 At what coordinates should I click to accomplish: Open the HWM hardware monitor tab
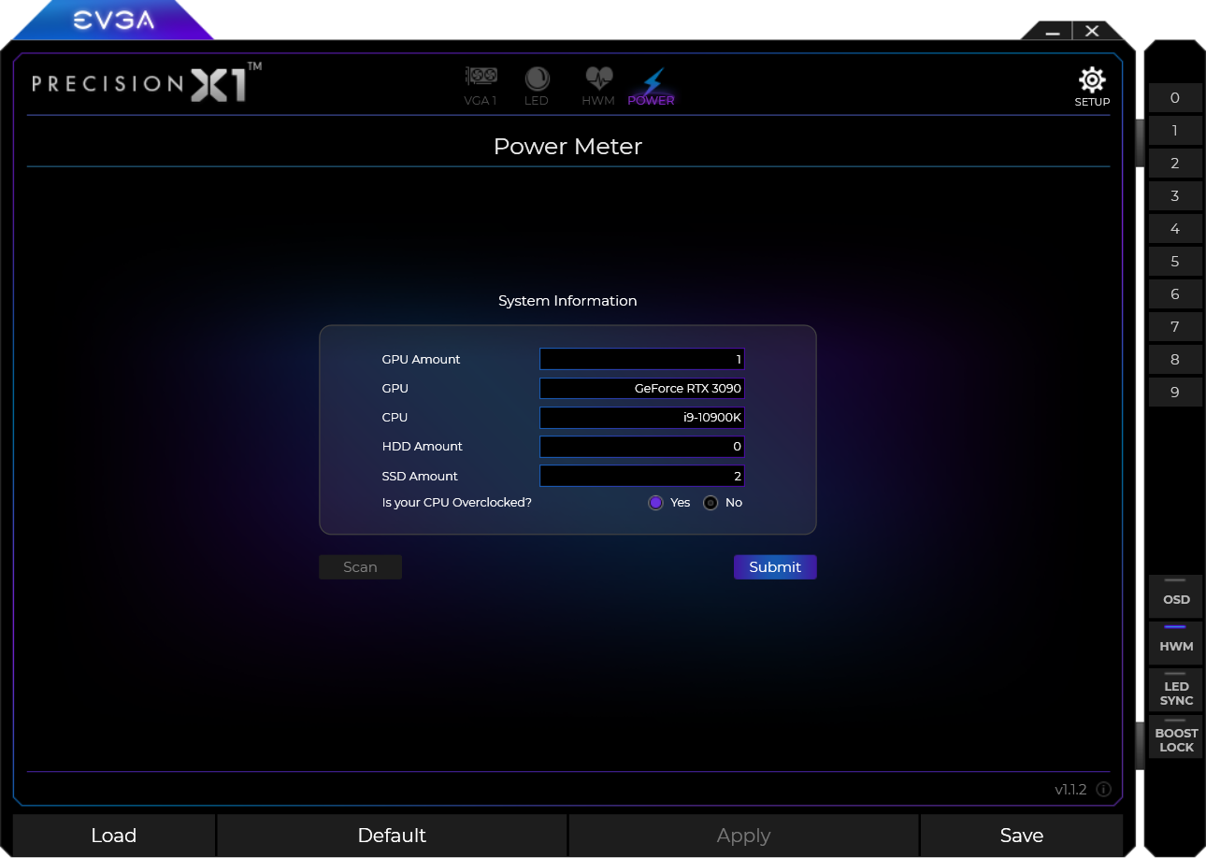[598, 86]
